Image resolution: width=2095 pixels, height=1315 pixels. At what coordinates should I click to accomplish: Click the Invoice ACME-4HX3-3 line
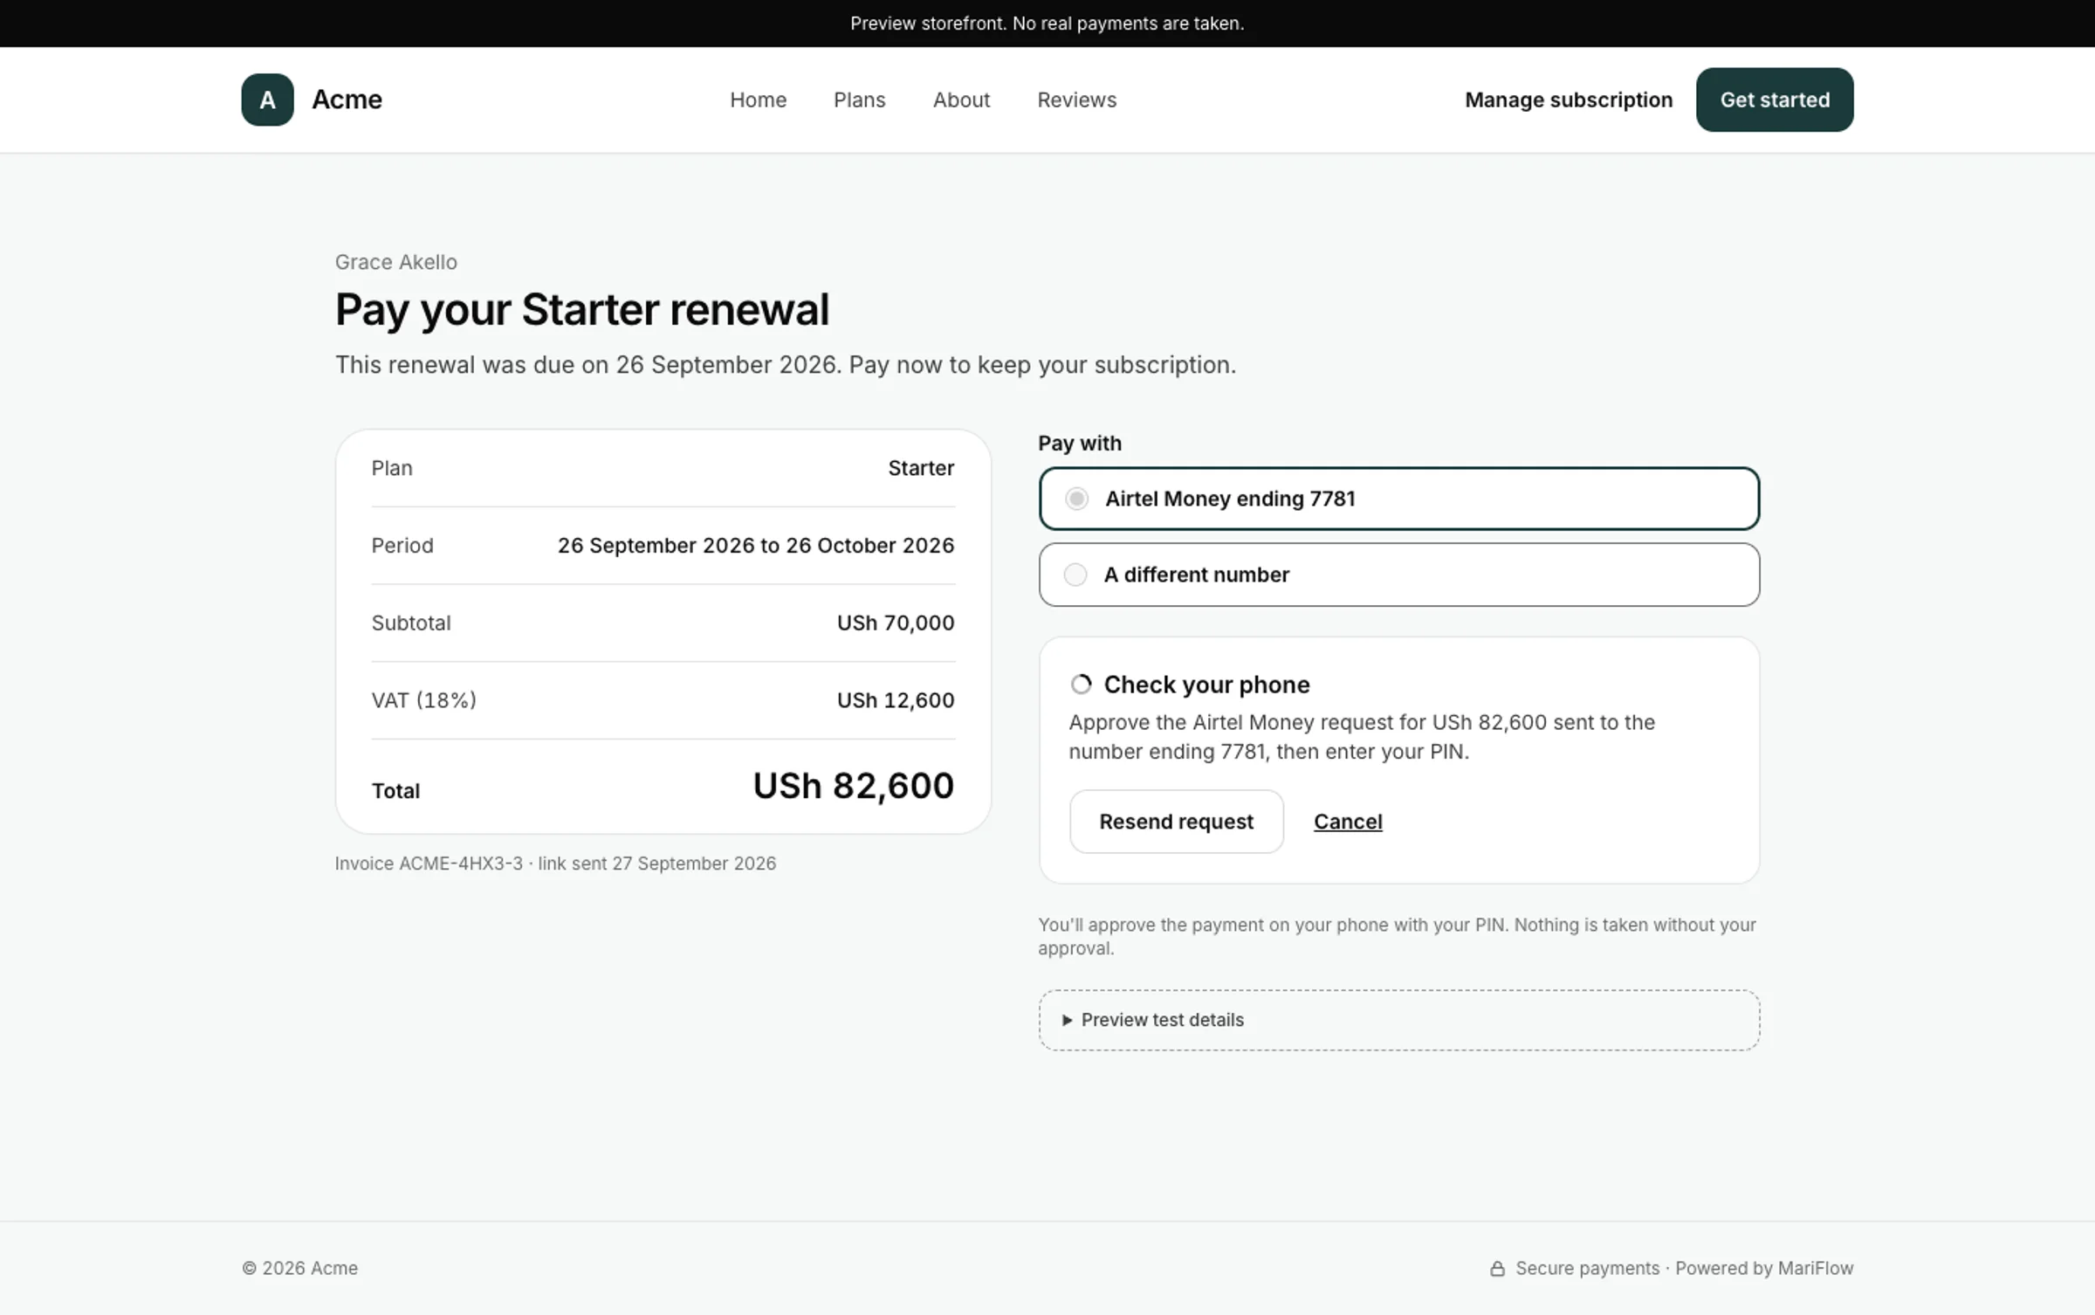click(x=555, y=864)
